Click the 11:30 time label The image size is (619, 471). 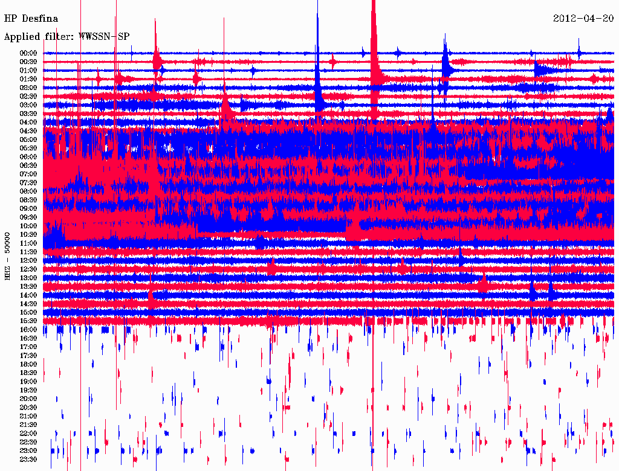pyautogui.click(x=28, y=252)
